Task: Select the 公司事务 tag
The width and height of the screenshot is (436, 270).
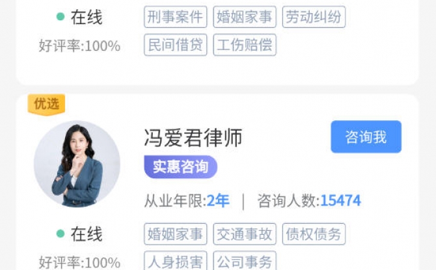Action: click(x=245, y=260)
